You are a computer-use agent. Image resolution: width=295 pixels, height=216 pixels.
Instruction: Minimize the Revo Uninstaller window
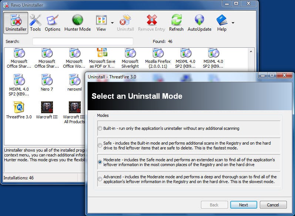tap(227, 4)
